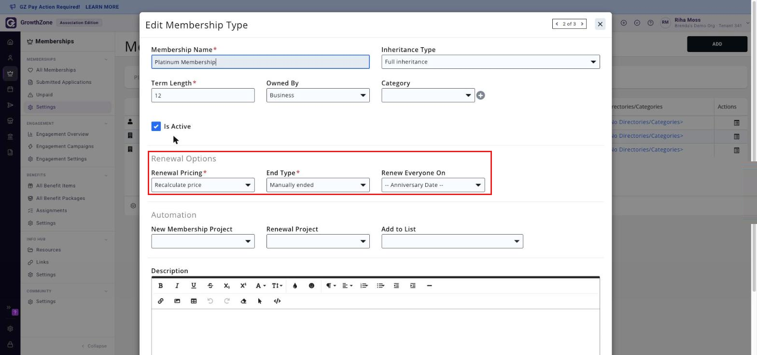The height and width of the screenshot is (355, 757).
Task: Click the ADD button
Action: 717,44
